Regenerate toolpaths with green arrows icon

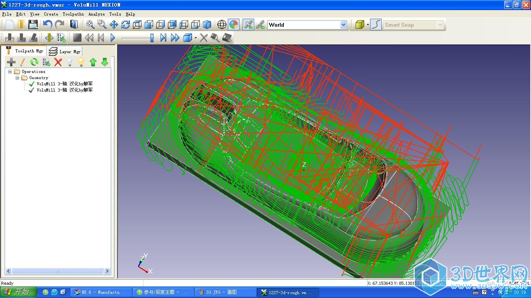(35, 62)
